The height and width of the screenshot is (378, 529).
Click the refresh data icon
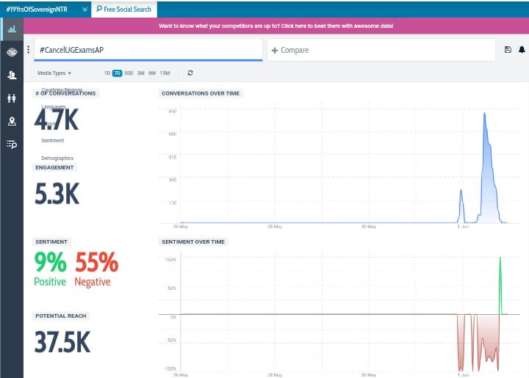click(190, 73)
